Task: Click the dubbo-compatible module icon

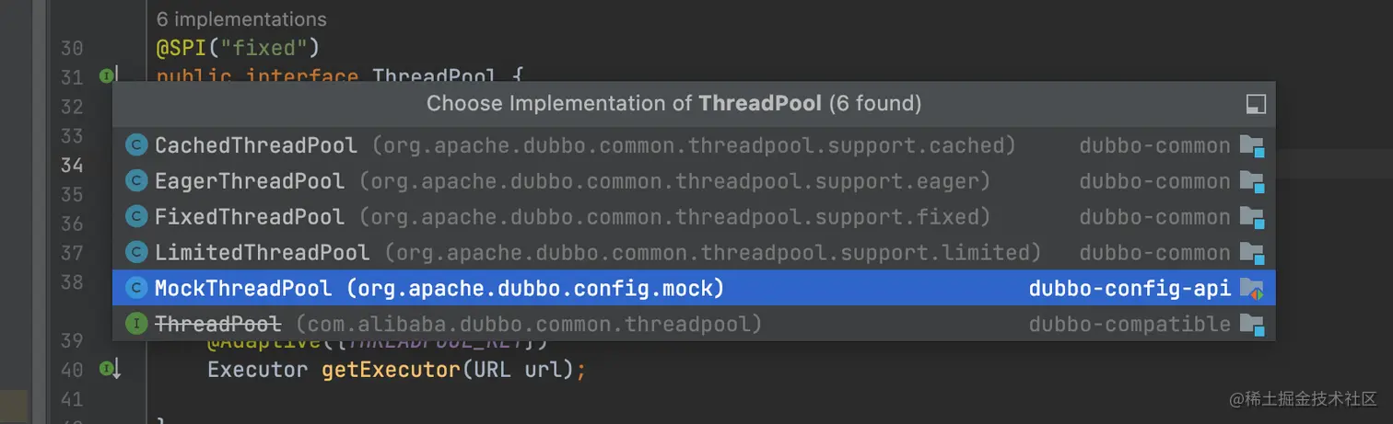Action: point(1251,324)
